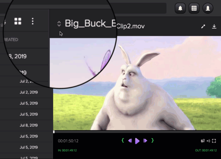
Task: Select the Jul 8, 2019 row
Action: 29,125
